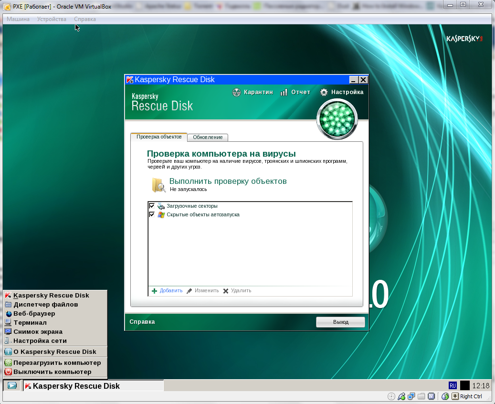Uncheck the Скрытые объекты автозапуска checkbox
Viewport: 495px width, 404px height.
tap(152, 214)
